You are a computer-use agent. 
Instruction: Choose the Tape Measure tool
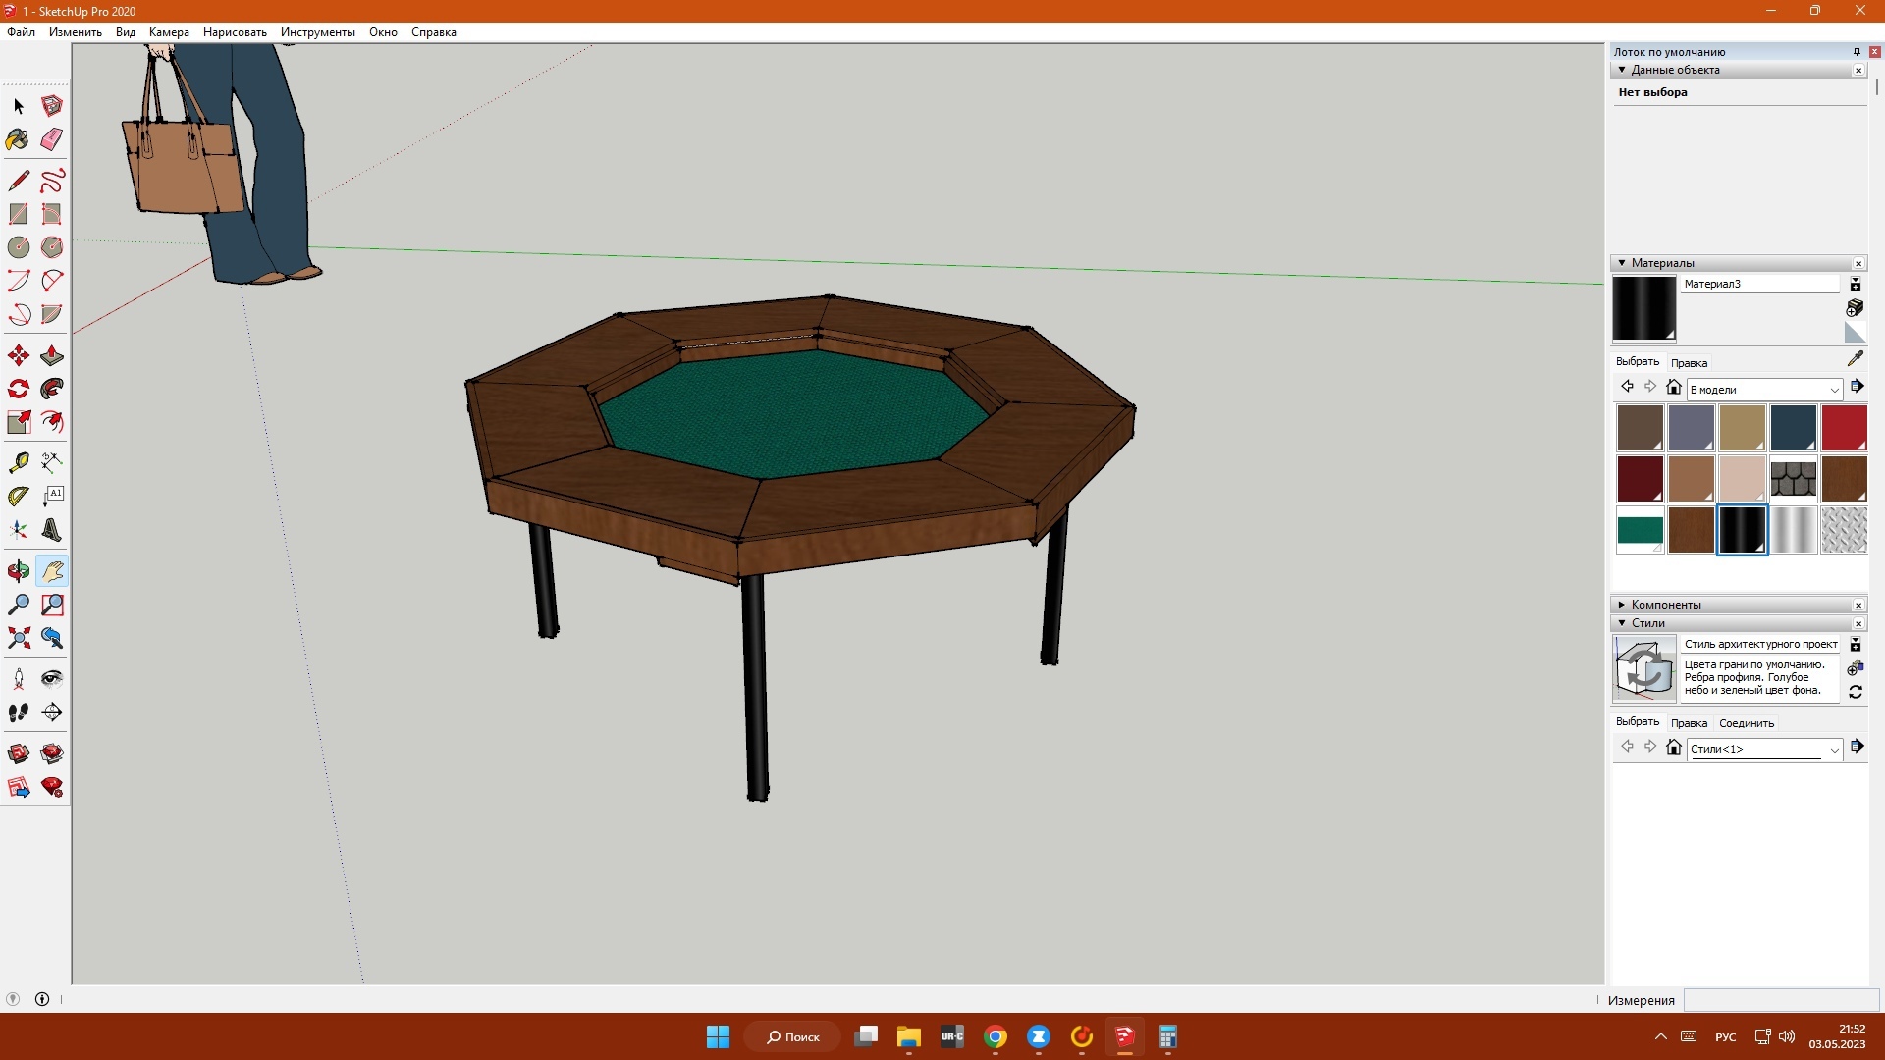(x=18, y=462)
